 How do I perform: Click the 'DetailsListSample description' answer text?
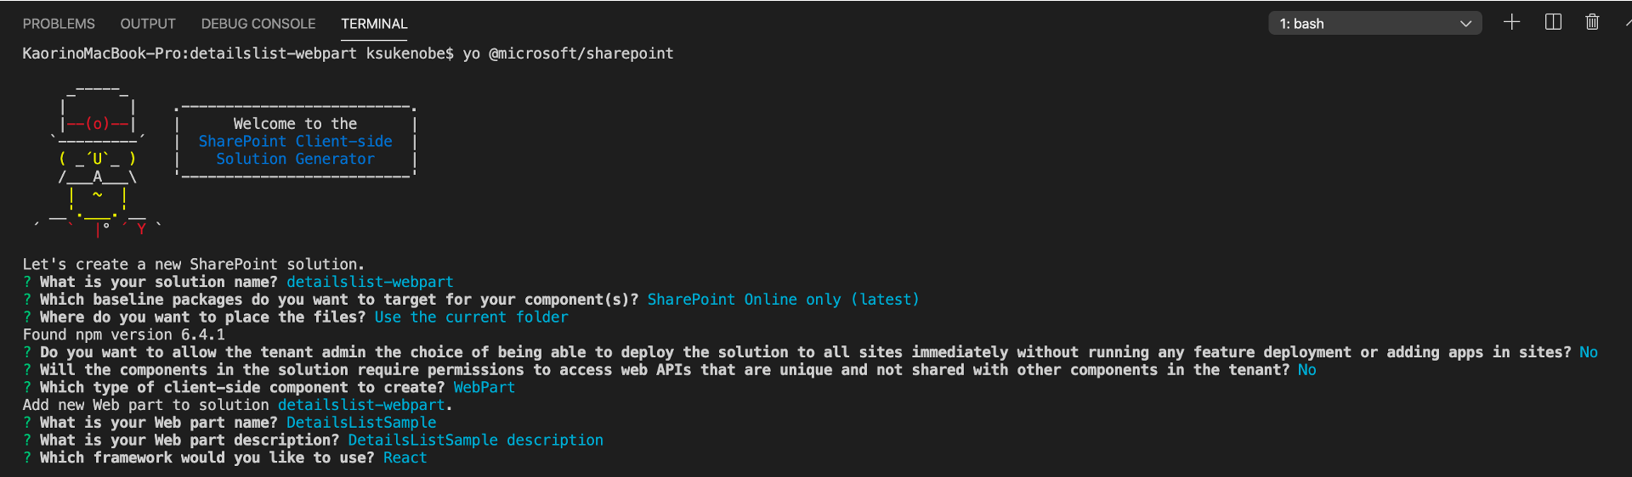pos(475,441)
